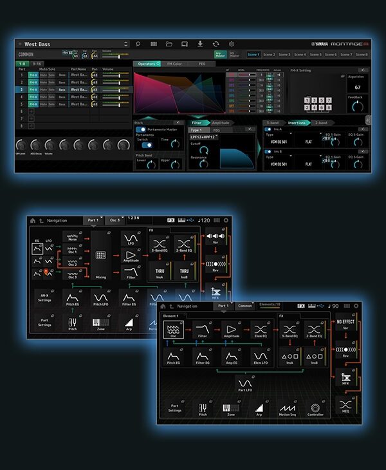The height and width of the screenshot is (470, 386).
Task: Click the laptop device toolbar icon
Action: (185, 44)
